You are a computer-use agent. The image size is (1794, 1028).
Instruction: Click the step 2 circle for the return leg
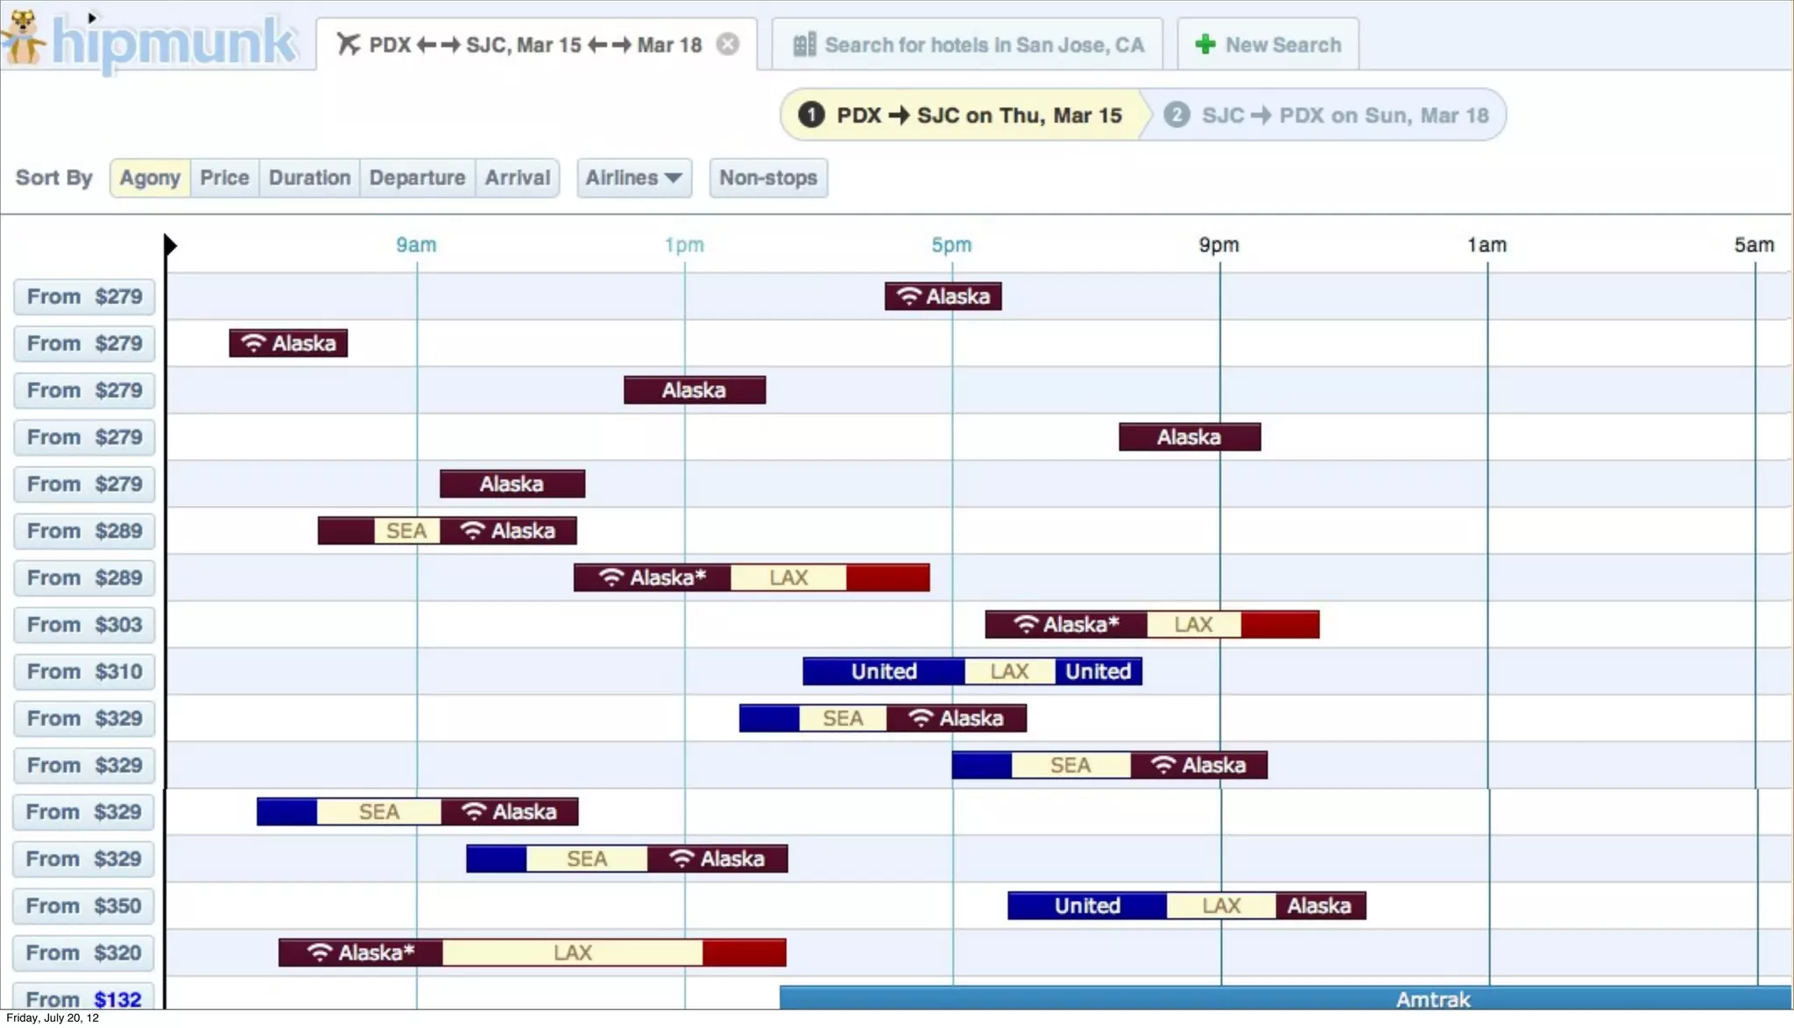click(1176, 115)
